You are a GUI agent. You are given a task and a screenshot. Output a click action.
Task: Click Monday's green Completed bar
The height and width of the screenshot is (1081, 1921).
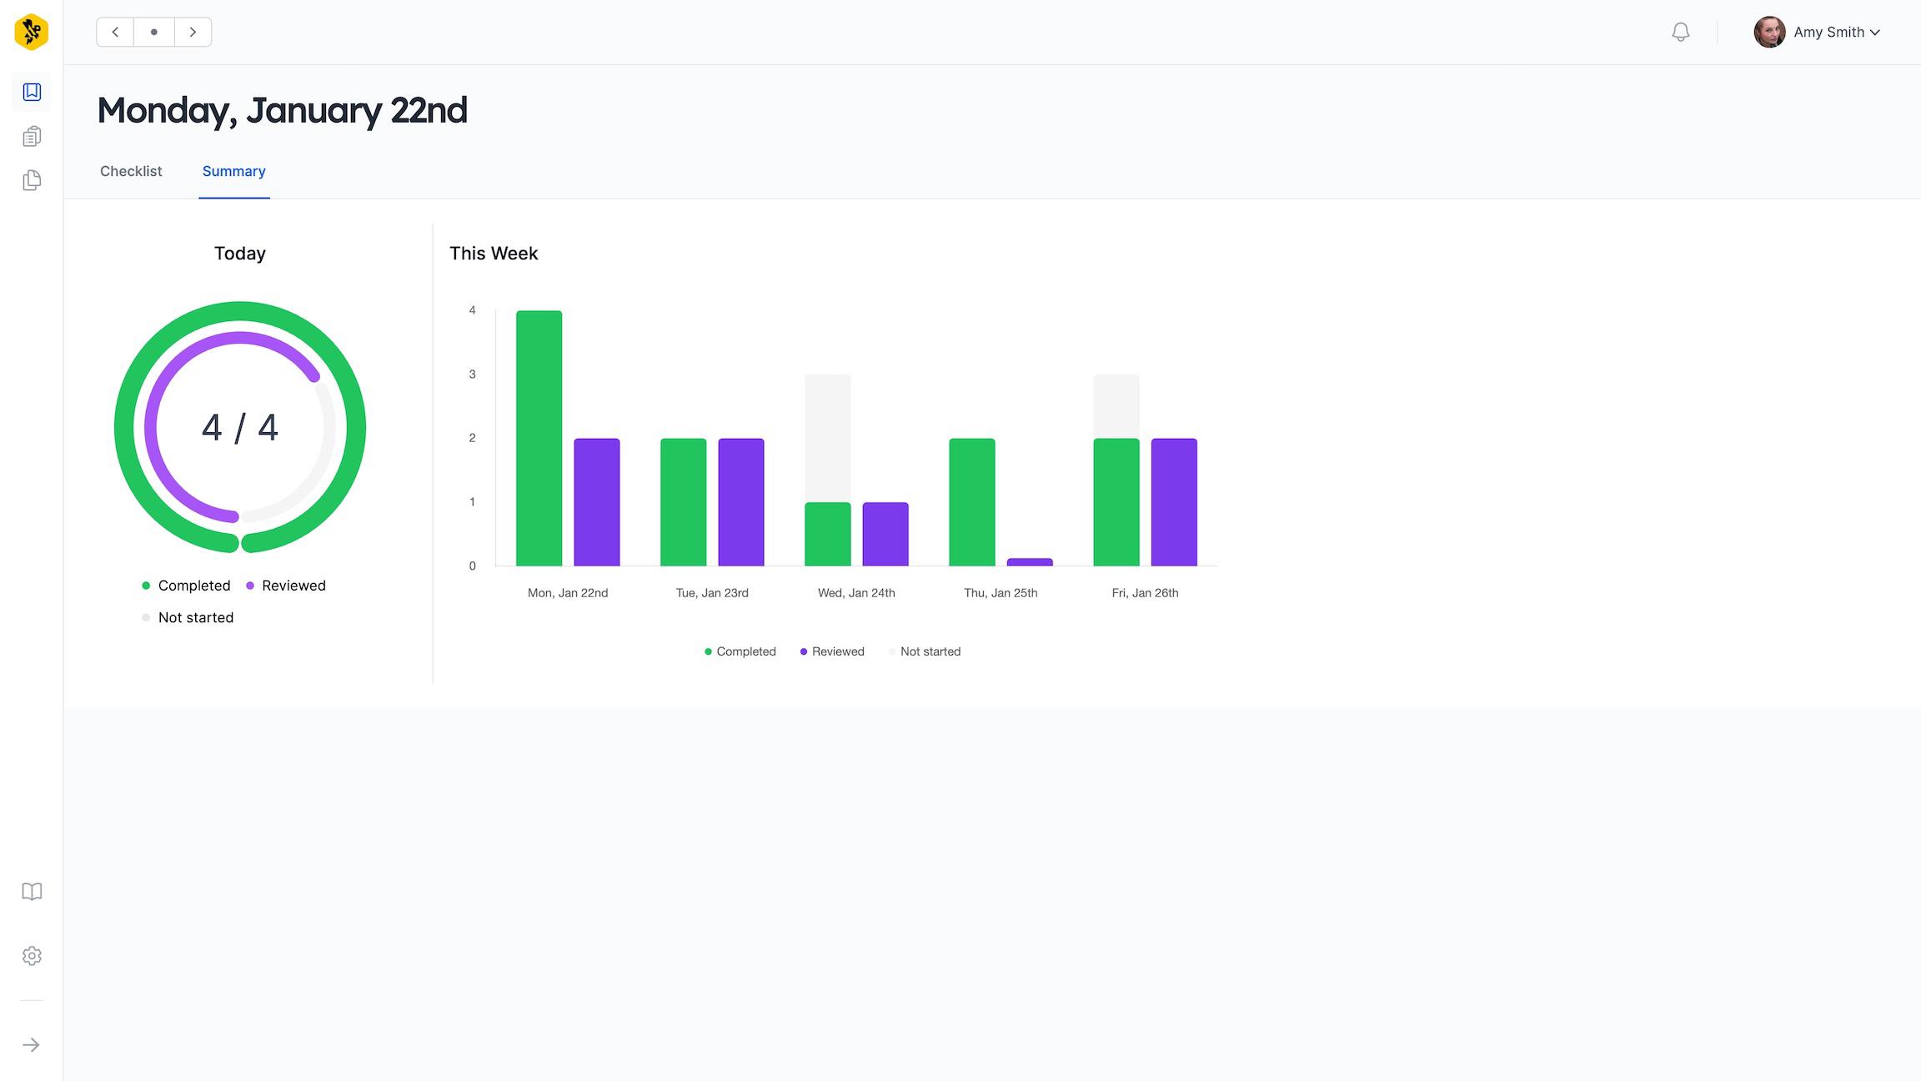[539, 438]
